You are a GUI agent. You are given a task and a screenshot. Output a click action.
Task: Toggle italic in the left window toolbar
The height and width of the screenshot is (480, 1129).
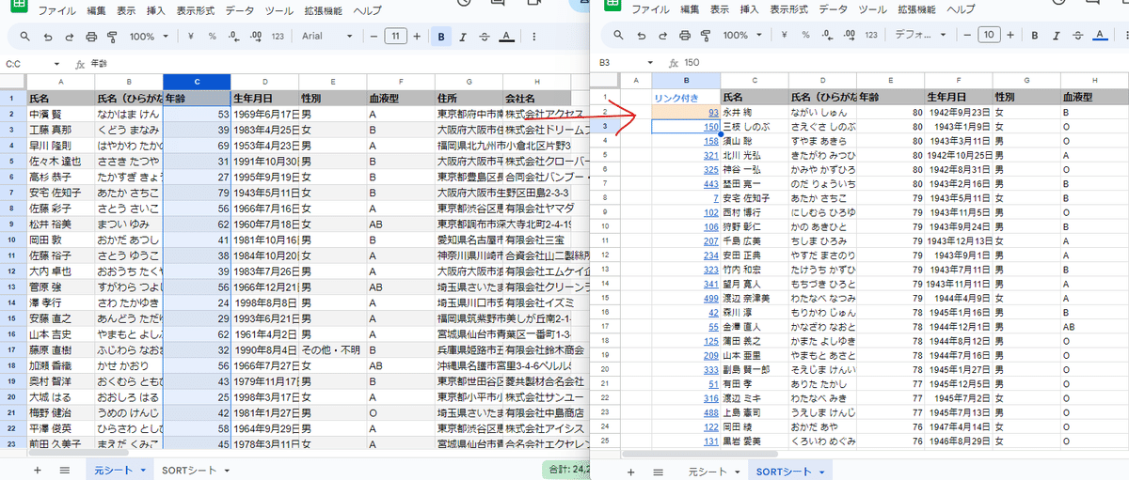(464, 37)
